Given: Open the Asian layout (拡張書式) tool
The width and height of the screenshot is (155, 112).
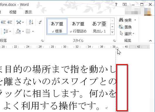Looking at the screenshot, I should pyautogui.click(x=19, y=22).
